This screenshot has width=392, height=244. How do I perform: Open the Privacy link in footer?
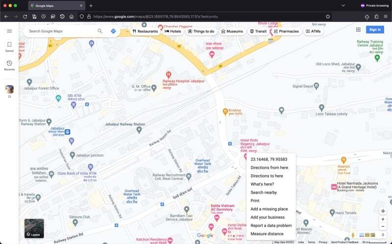point(323,242)
